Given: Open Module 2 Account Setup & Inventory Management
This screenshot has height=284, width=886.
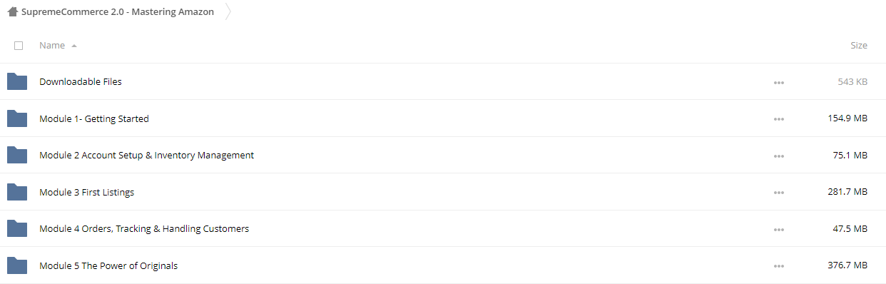Looking at the screenshot, I should point(146,155).
